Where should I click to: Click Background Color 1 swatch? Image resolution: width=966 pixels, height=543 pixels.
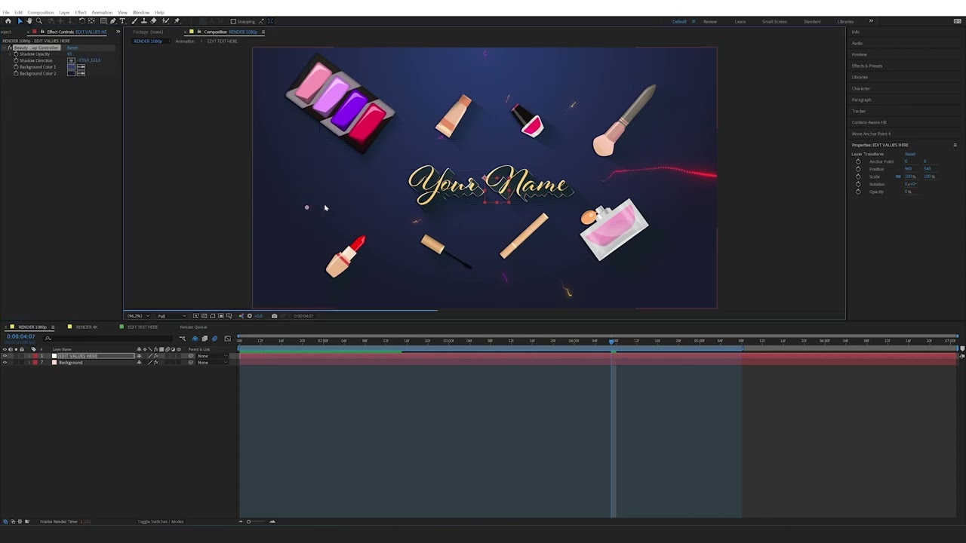click(x=71, y=67)
